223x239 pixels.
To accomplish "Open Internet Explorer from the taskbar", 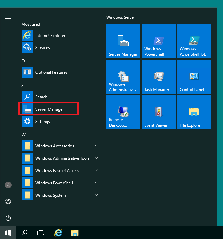I will click(58, 233).
